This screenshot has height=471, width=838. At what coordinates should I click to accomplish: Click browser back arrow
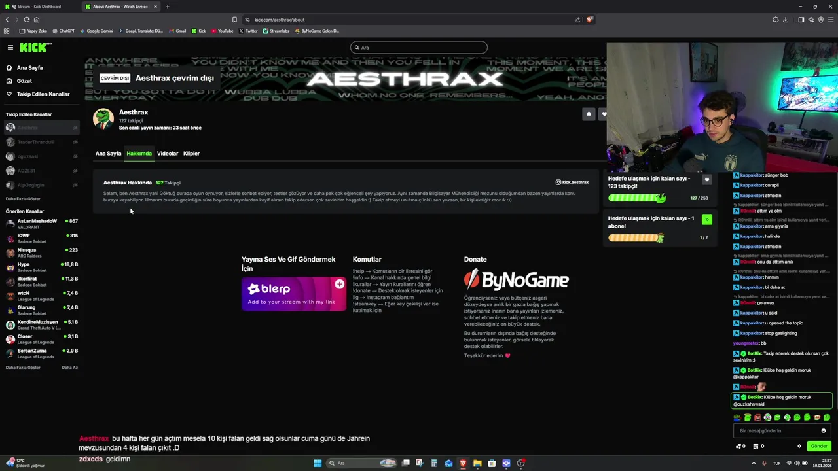click(x=7, y=20)
